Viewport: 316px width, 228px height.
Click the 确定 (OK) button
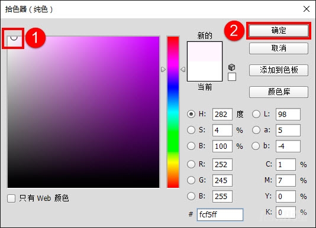coord(279,31)
